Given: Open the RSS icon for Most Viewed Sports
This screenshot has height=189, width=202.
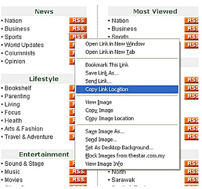Looking at the screenshot, I should pos(191,37).
